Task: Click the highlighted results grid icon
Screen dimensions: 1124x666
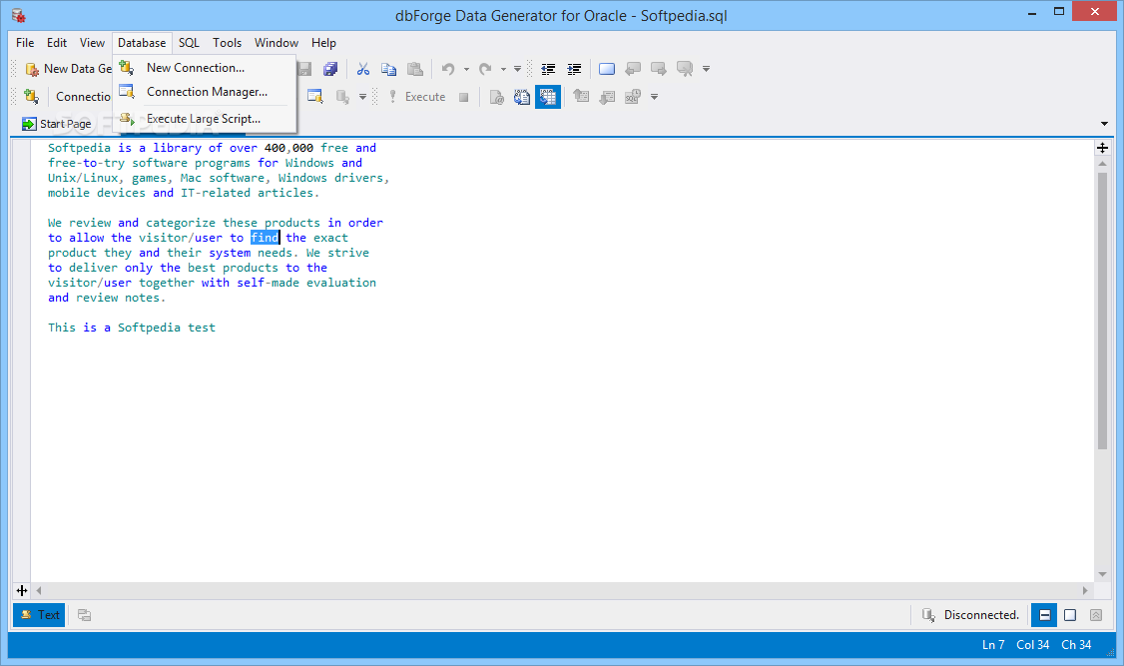Action: pyautogui.click(x=547, y=97)
